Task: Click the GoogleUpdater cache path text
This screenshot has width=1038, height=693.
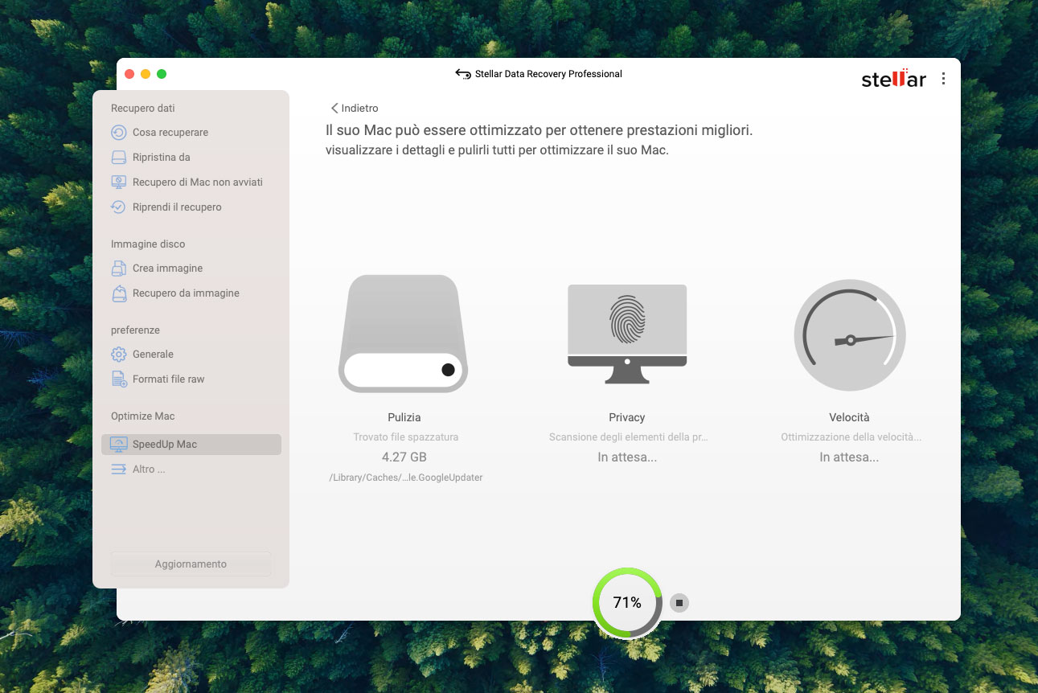Action: pos(406,478)
